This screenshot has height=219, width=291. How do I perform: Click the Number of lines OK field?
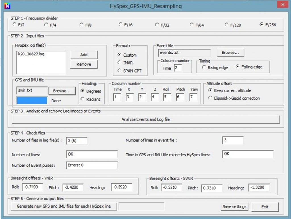[x=92, y=154]
